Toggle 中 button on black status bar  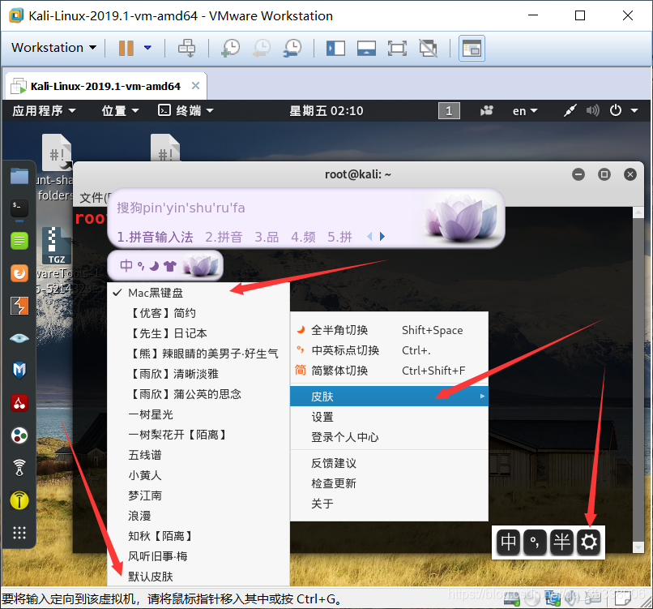[x=508, y=542]
